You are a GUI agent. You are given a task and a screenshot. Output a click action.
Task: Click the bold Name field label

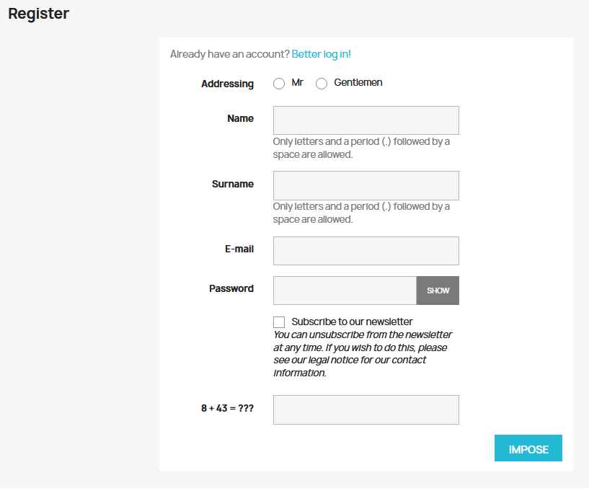tap(240, 118)
